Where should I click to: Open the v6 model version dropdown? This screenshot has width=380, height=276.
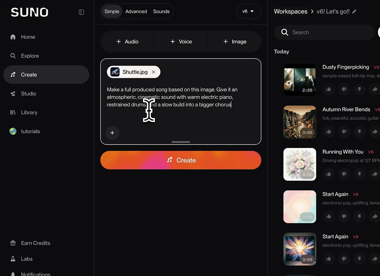click(249, 11)
